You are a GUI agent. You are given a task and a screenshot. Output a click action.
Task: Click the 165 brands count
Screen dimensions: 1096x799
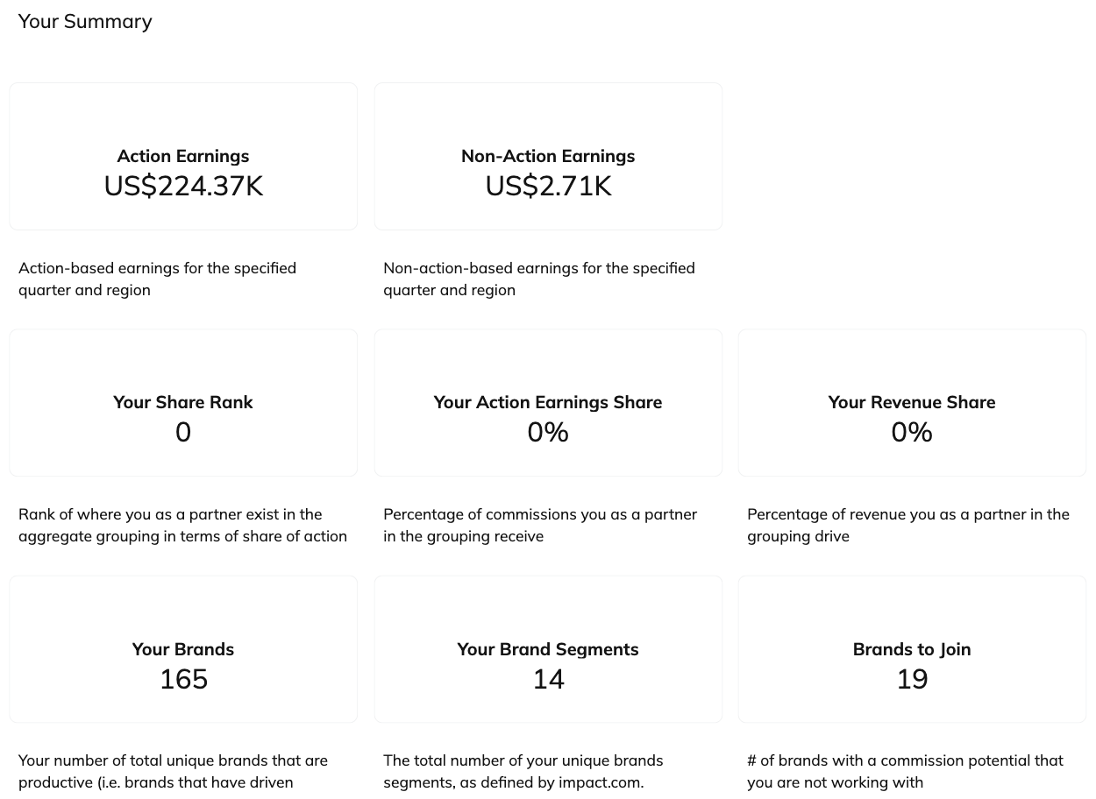pos(183,679)
